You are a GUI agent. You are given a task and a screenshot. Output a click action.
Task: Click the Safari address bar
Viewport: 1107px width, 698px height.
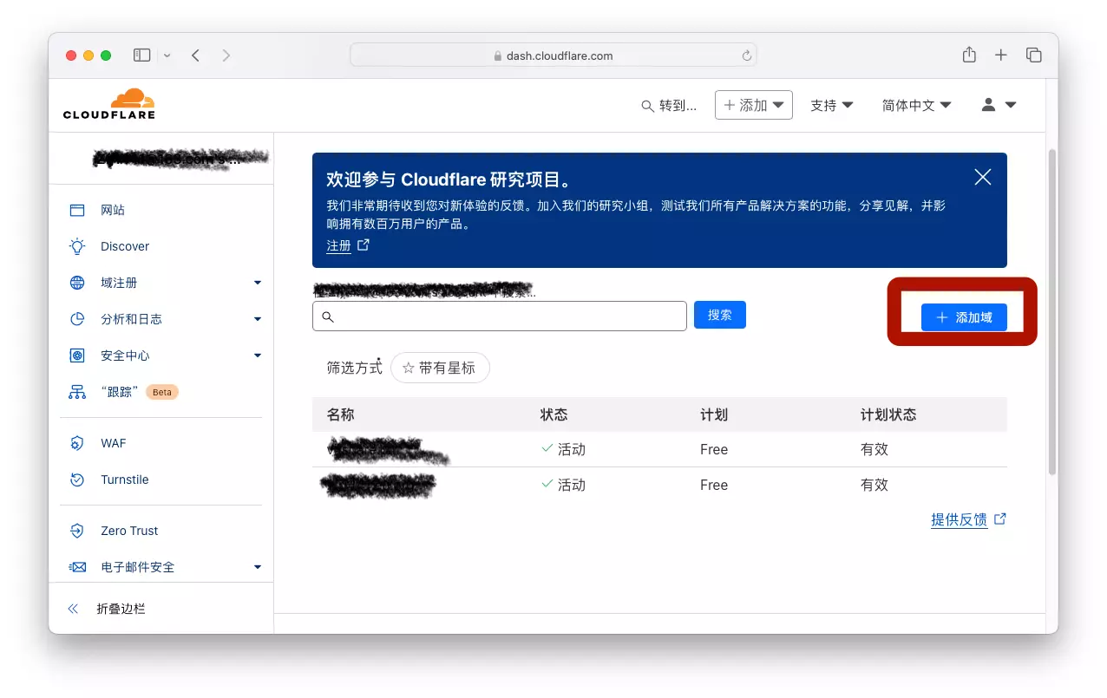553,55
